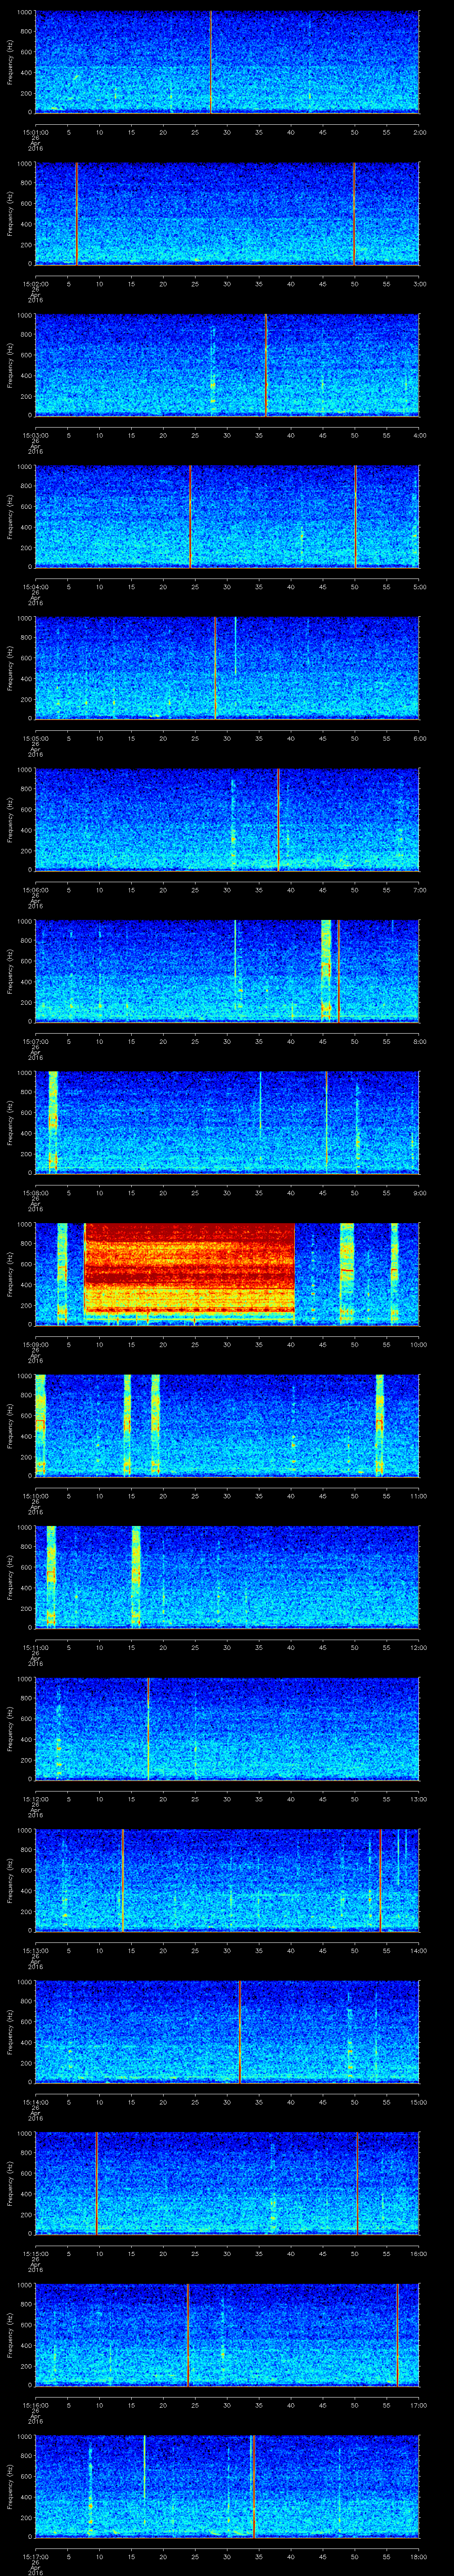Select the red vertical line near 27 s in the 15:01:00 panel

click(210, 62)
